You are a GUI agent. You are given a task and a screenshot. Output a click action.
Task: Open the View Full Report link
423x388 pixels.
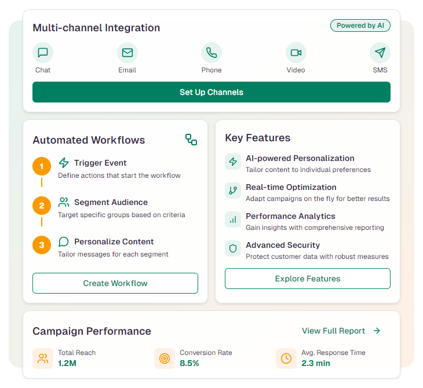pos(341,331)
